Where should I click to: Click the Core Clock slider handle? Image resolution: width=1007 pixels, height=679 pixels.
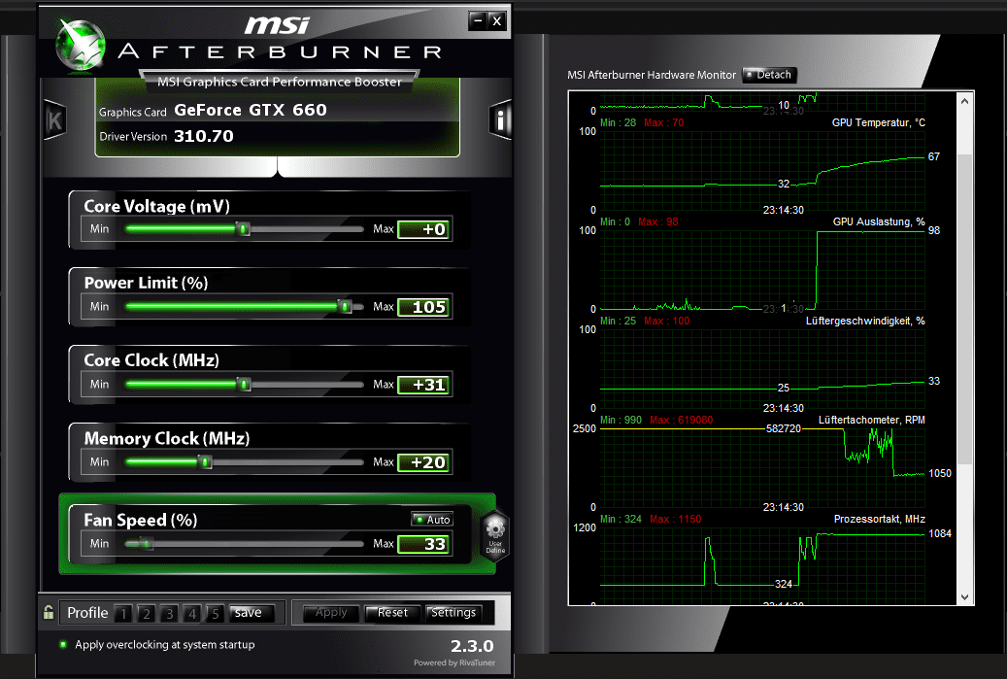click(244, 384)
